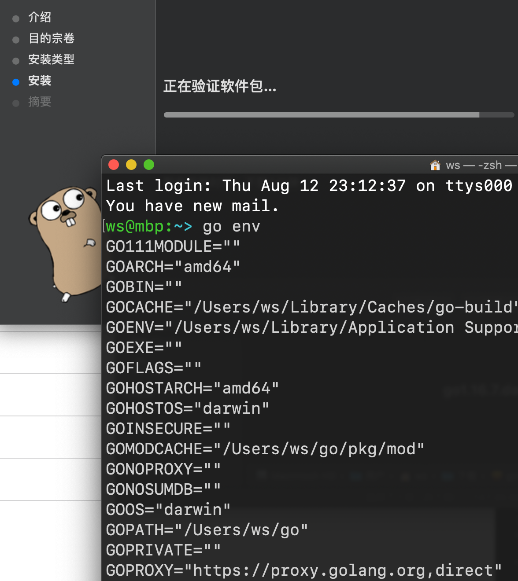This screenshot has height=581, width=518.
Task: Click the GONOPROXY="" line
Action: [163, 469]
